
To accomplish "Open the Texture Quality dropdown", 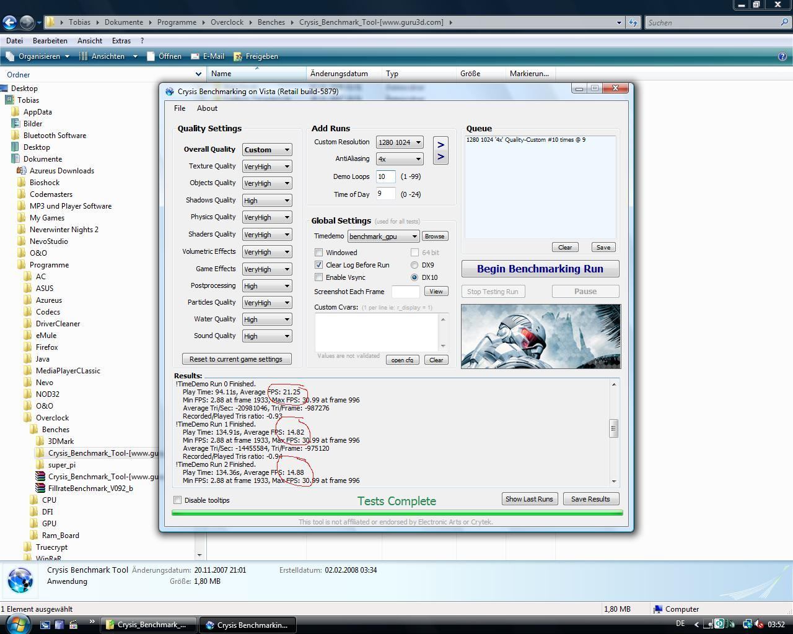I will pos(266,167).
